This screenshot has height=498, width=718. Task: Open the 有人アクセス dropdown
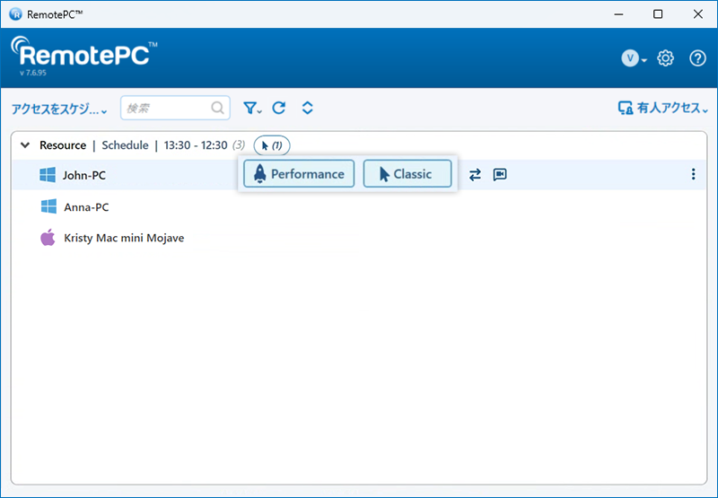click(x=662, y=108)
